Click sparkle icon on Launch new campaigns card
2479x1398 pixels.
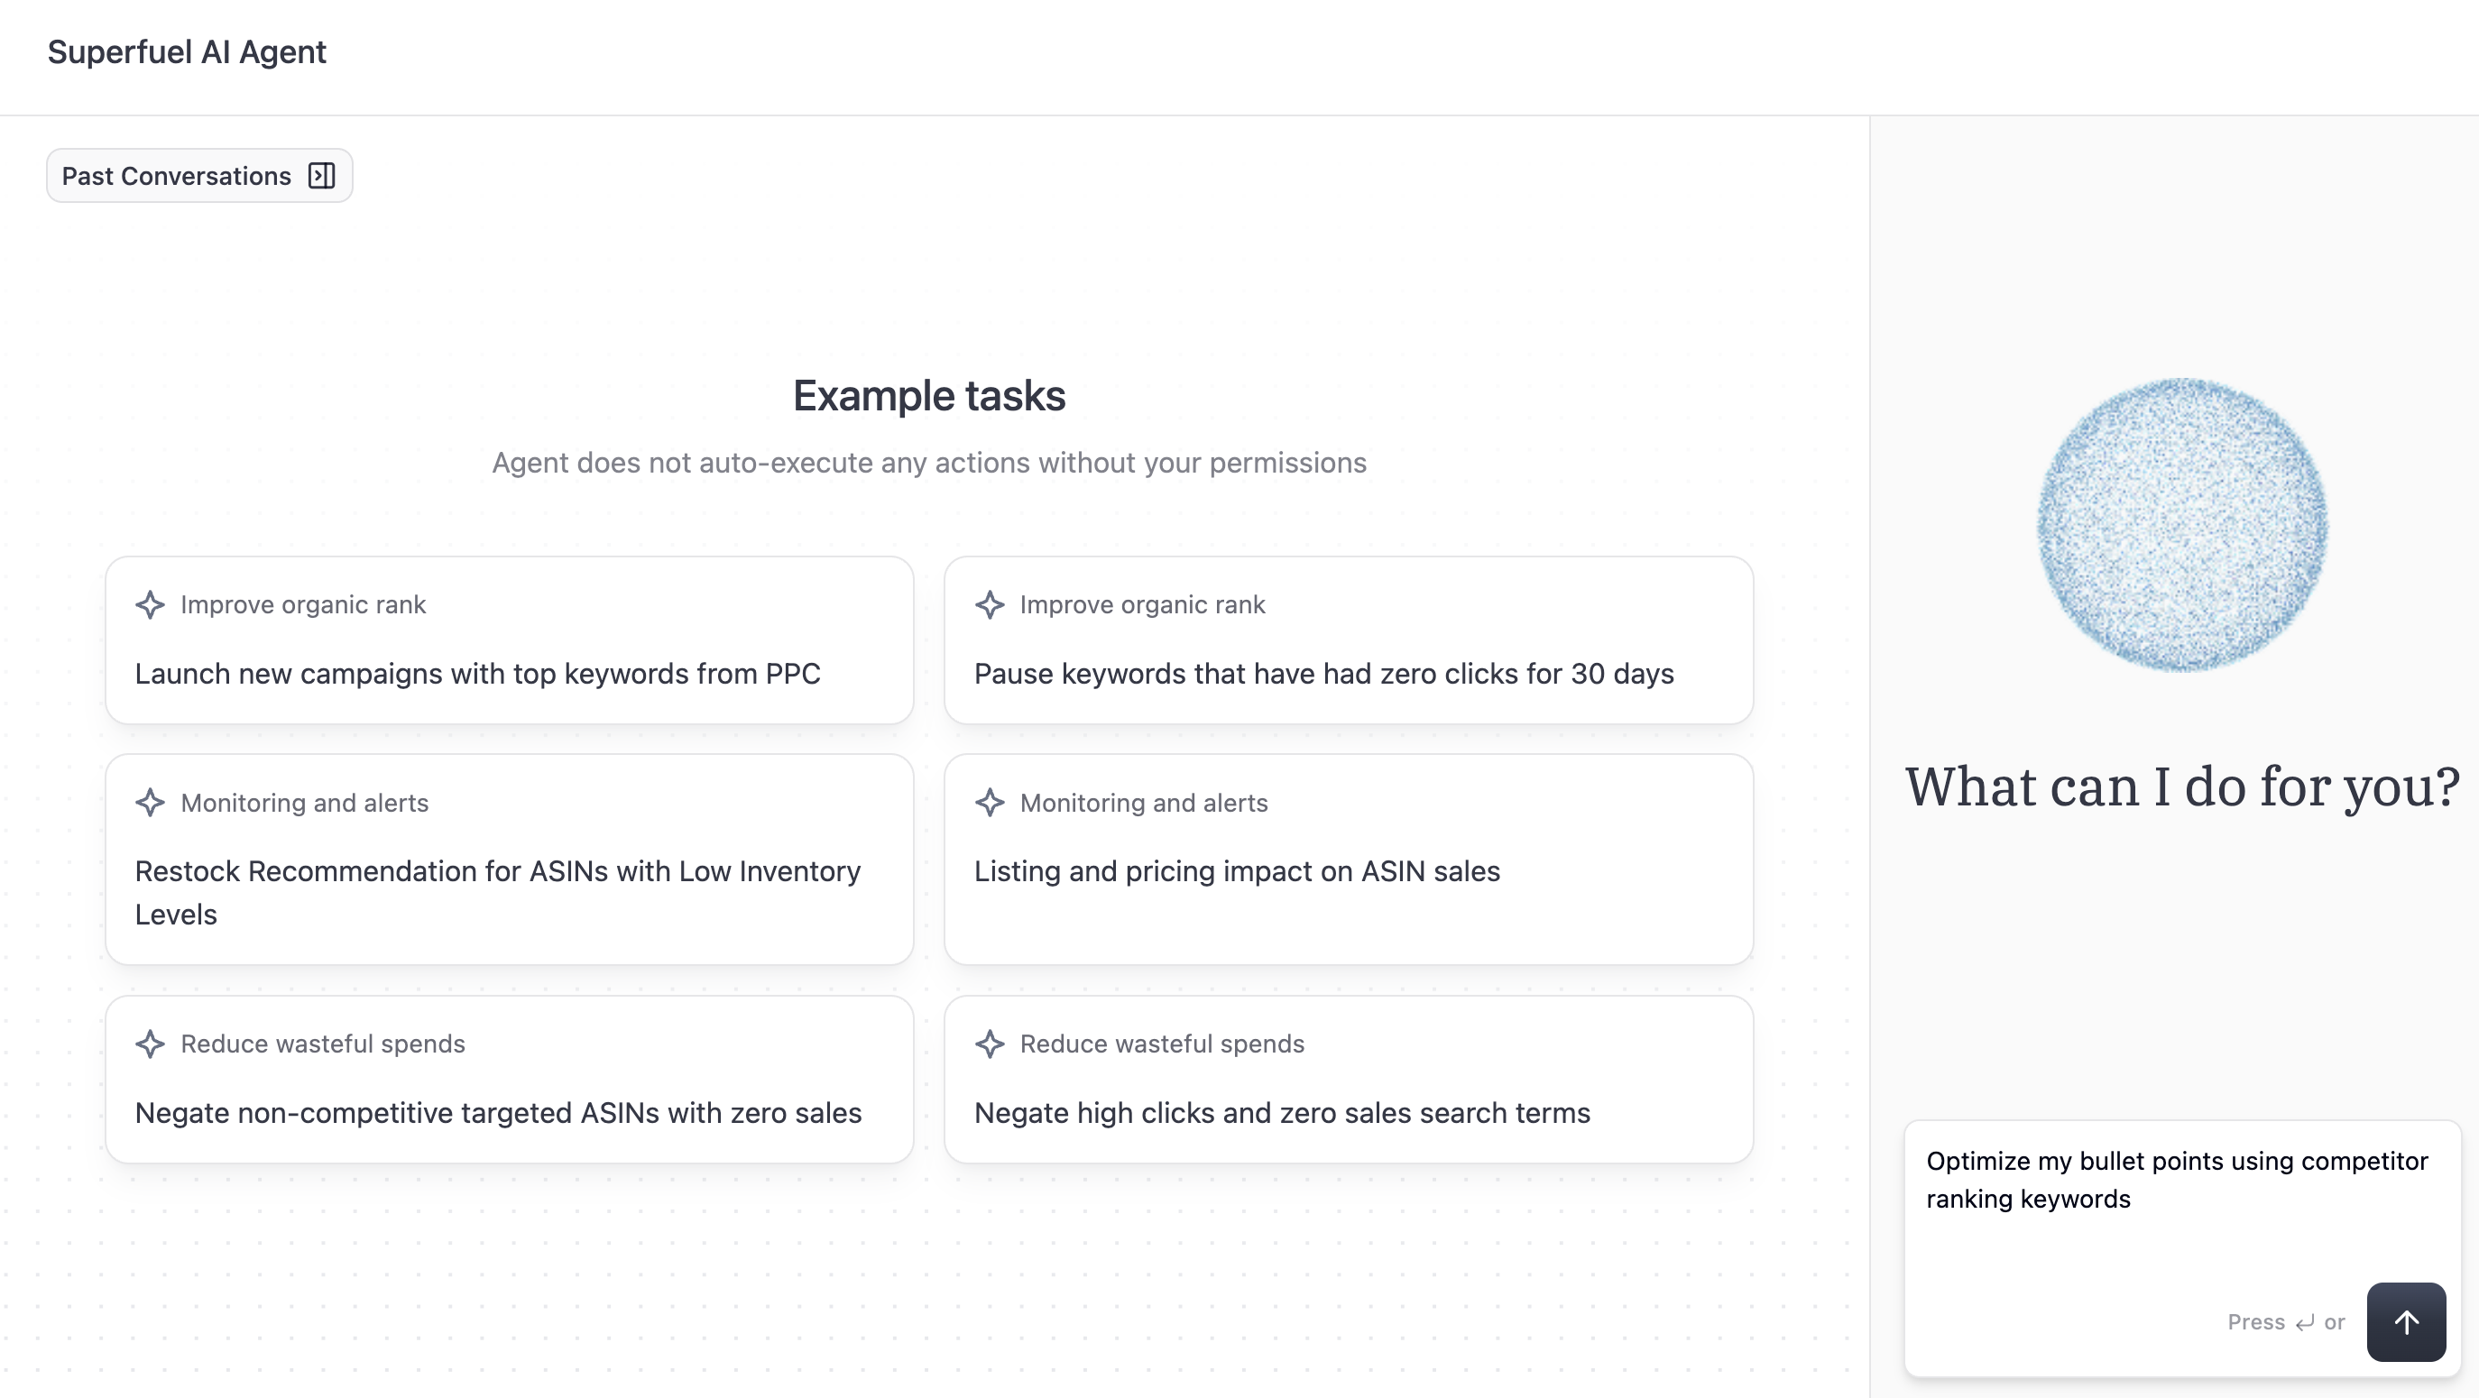pyautogui.click(x=150, y=604)
